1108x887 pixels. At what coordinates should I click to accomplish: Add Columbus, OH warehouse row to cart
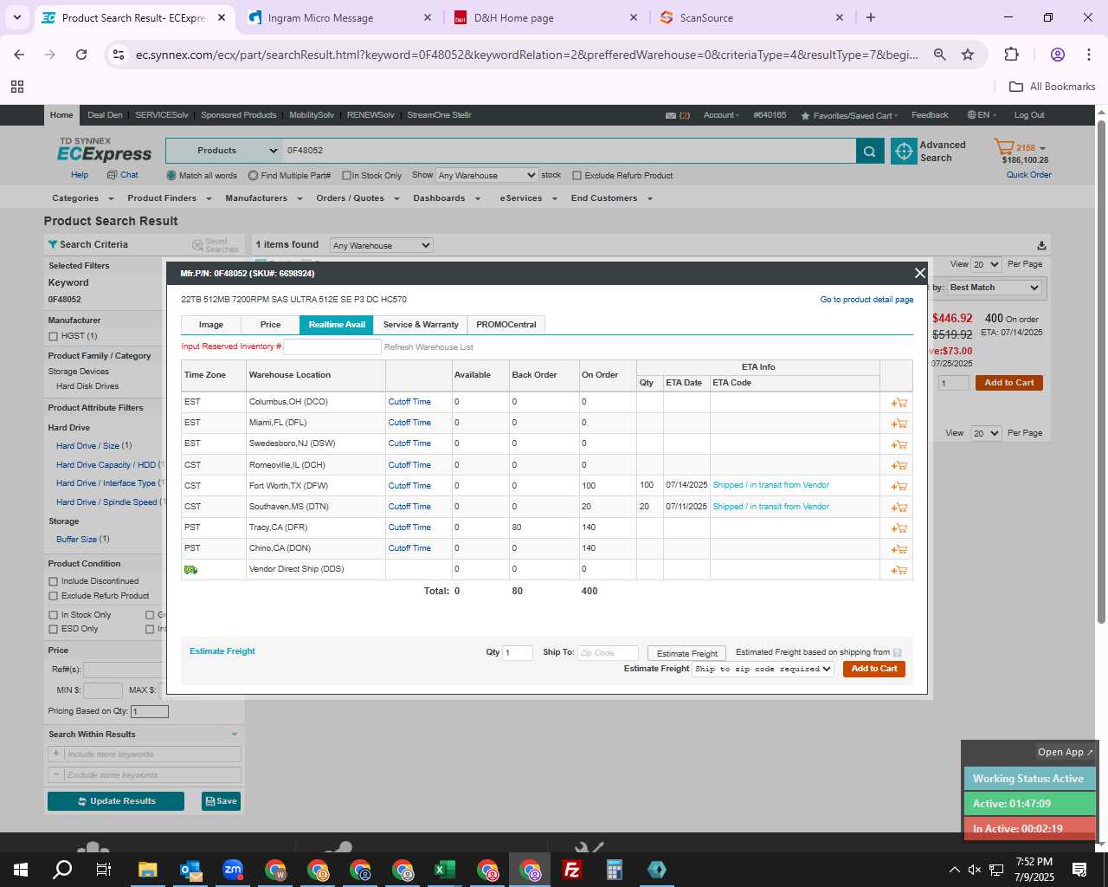pyautogui.click(x=899, y=403)
